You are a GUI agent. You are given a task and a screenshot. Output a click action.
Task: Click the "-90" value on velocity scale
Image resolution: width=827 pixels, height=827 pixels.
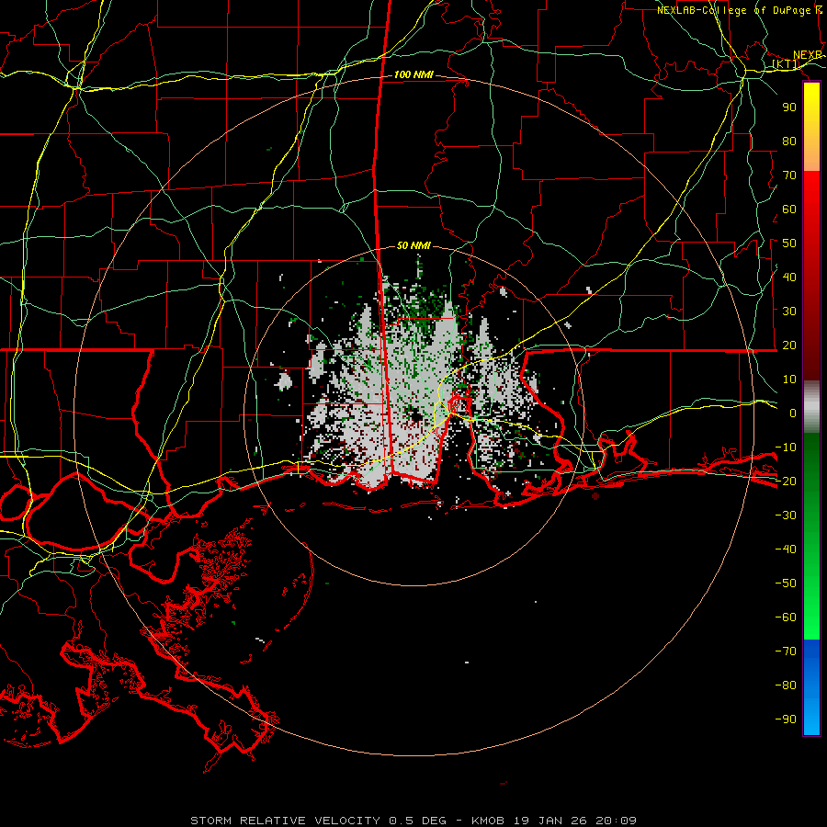(x=786, y=719)
